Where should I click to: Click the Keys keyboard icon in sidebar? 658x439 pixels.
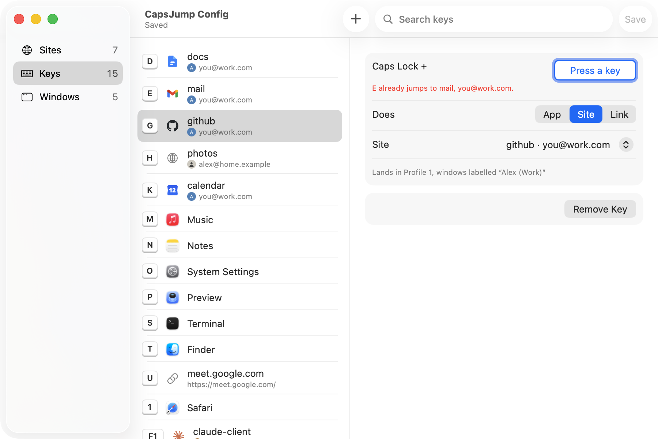(x=27, y=74)
